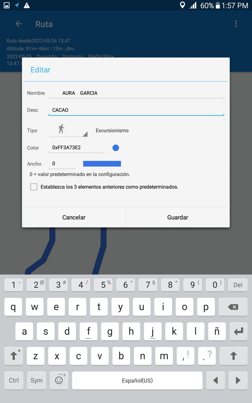Tap Cancelar to discard changes
This screenshot has height=403, width=252.
pyautogui.click(x=74, y=217)
